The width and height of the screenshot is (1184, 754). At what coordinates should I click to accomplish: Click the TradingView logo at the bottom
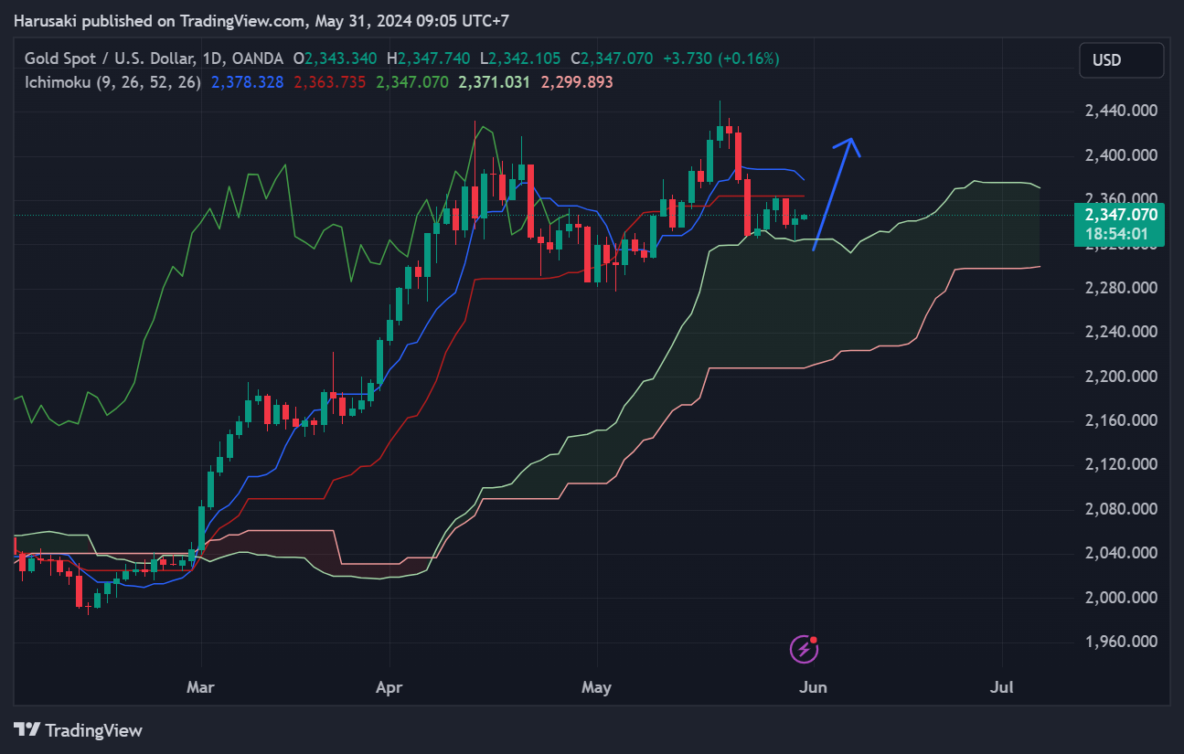coord(79,730)
